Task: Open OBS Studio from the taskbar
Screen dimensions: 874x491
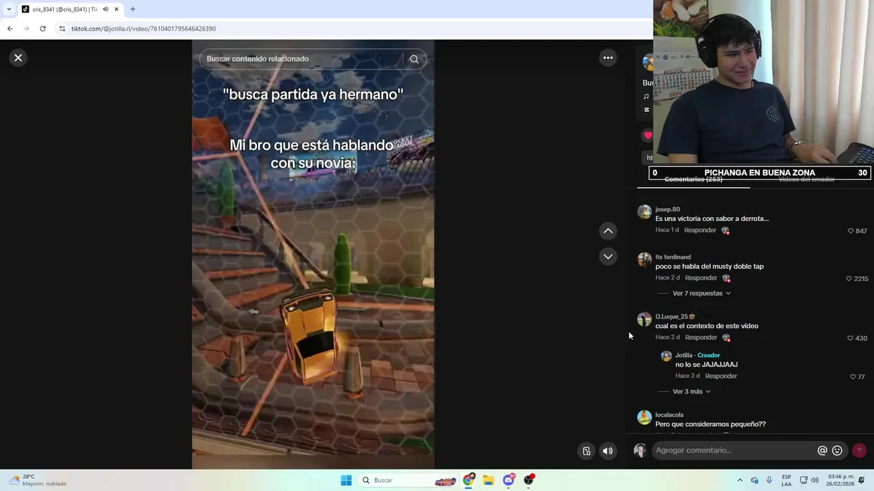Action: (x=528, y=480)
